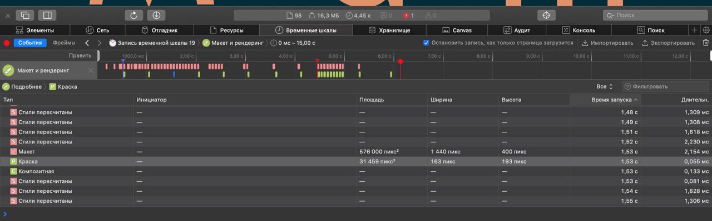The width and height of the screenshot is (712, 221).
Task: Click the plus icon to add tab
Action: (x=694, y=30)
